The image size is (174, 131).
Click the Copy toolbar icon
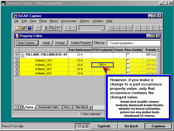pos(52,28)
